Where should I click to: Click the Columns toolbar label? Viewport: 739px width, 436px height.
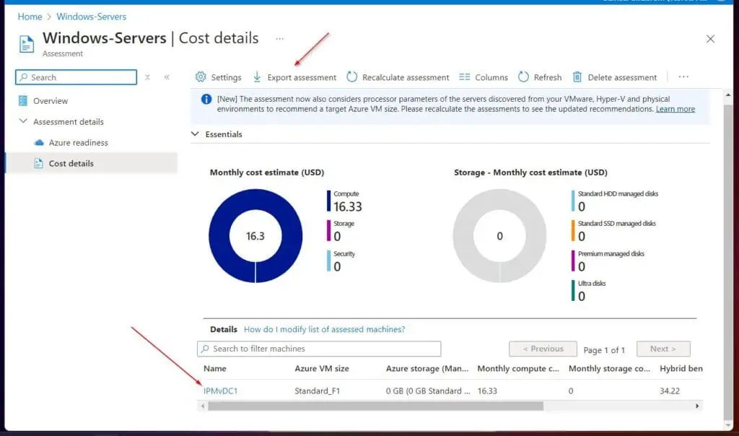pyautogui.click(x=491, y=77)
